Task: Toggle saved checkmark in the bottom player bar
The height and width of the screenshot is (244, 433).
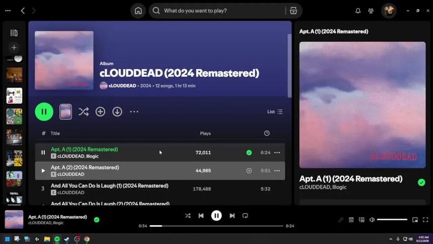Action: pyautogui.click(x=97, y=220)
